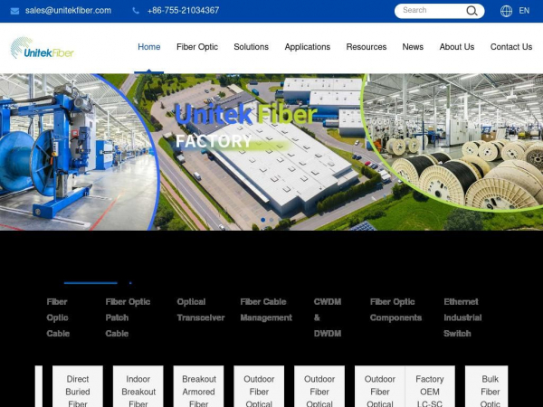Select the CWDM & DWDM category tab
This screenshot has height=407, width=543.
tap(328, 317)
